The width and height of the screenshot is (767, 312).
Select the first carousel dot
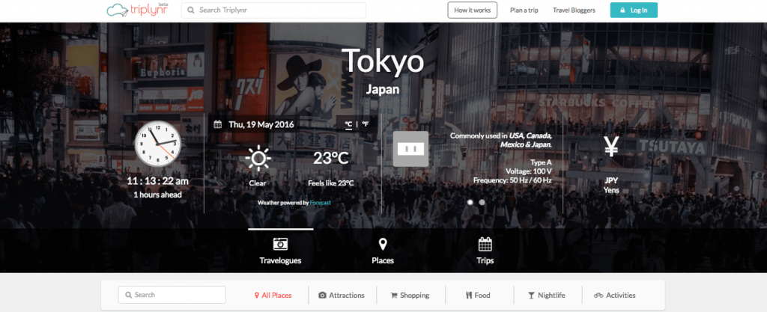pyautogui.click(x=470, y=202)
